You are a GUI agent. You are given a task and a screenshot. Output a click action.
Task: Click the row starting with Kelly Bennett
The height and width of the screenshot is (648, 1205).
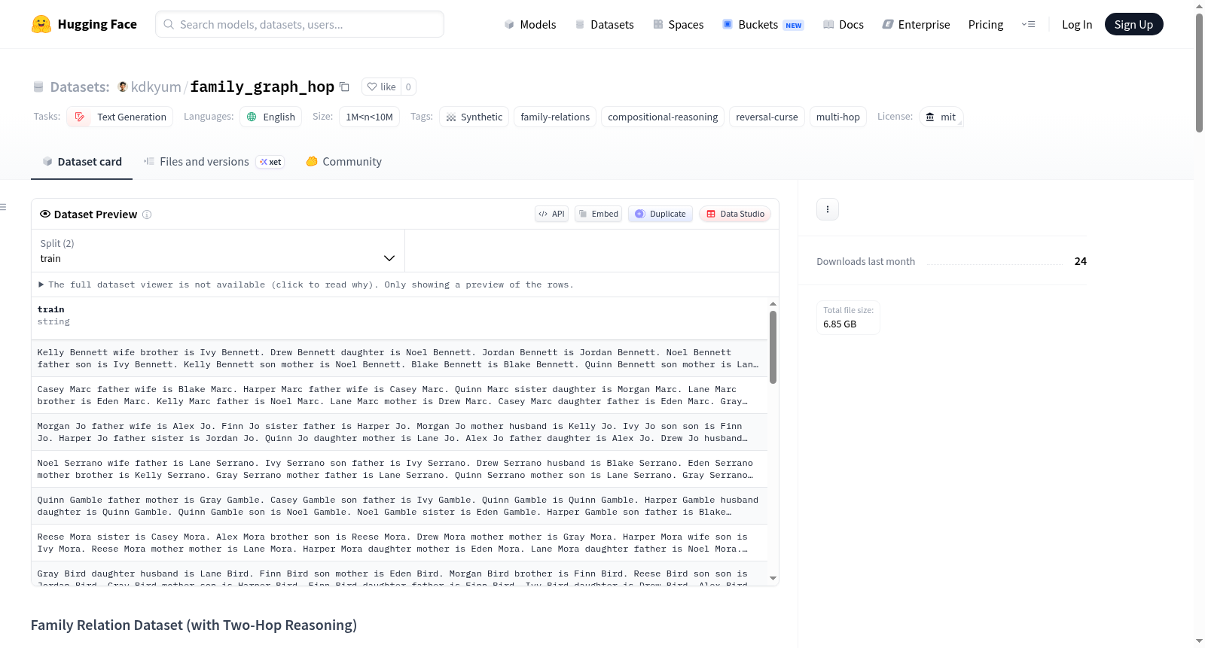399,358
